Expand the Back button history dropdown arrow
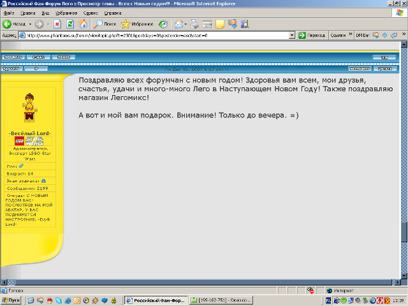 coord(30,24)
